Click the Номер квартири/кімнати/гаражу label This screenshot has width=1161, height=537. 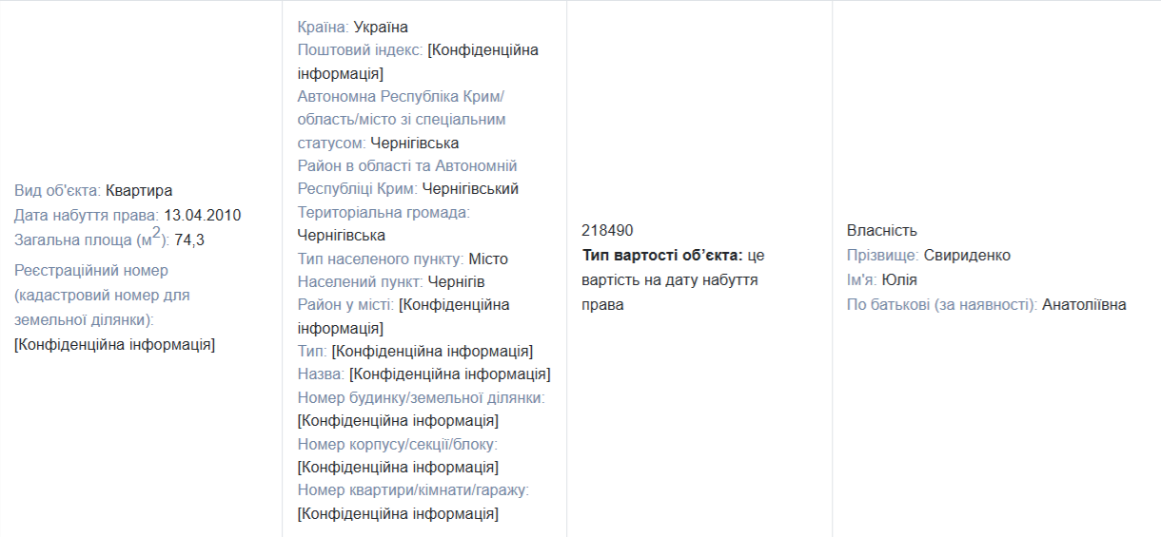click(413, 490)
